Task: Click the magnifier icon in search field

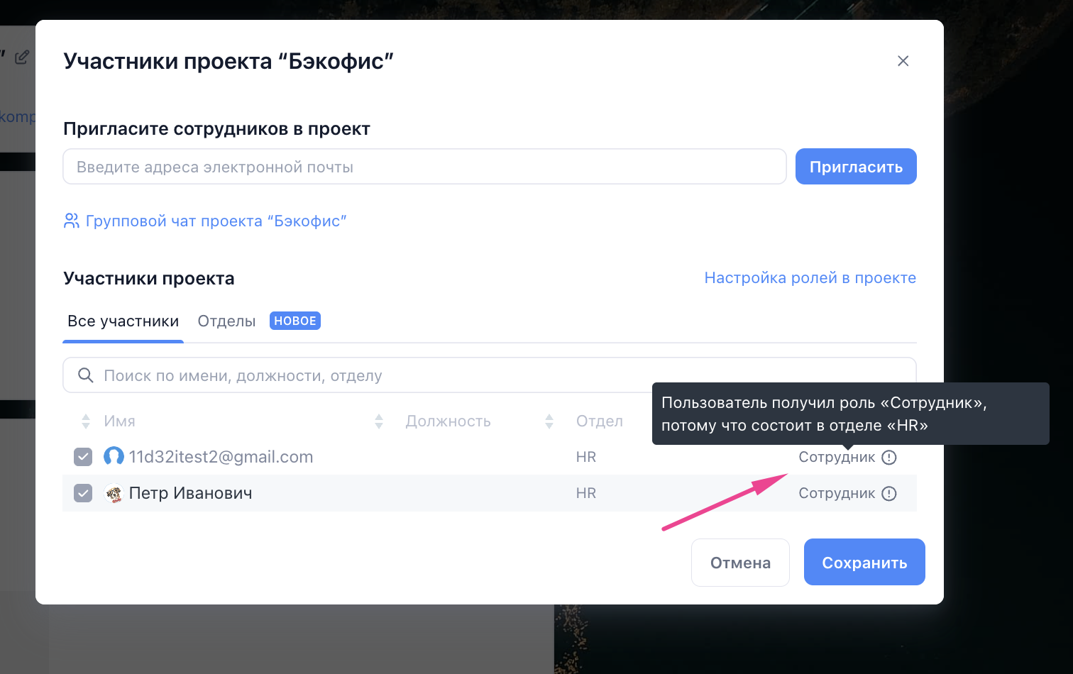Action: (86, 375)
